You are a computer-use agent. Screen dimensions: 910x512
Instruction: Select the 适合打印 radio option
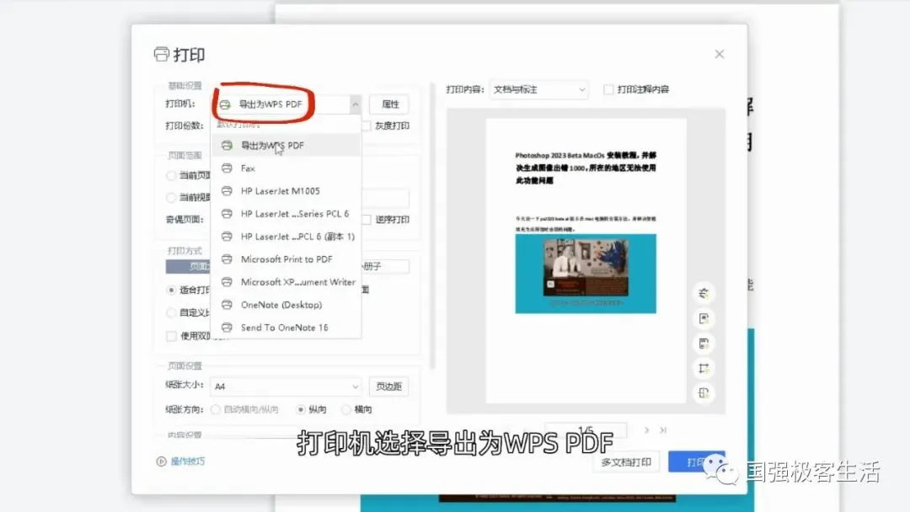[171, 290]
